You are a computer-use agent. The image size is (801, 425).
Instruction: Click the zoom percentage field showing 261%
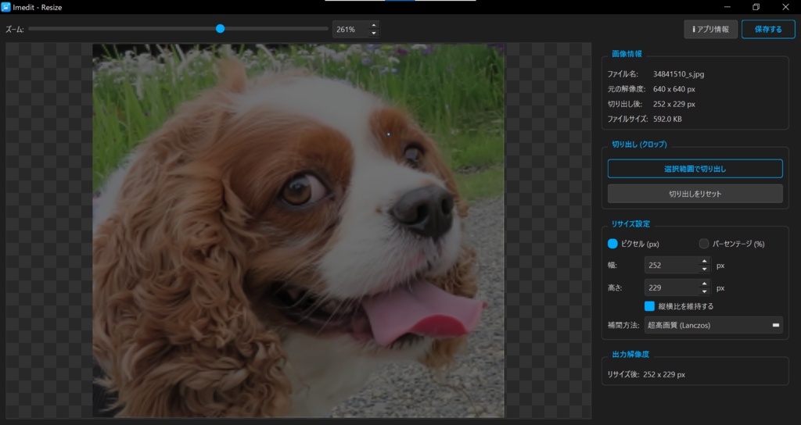click(x=350, y=30)
